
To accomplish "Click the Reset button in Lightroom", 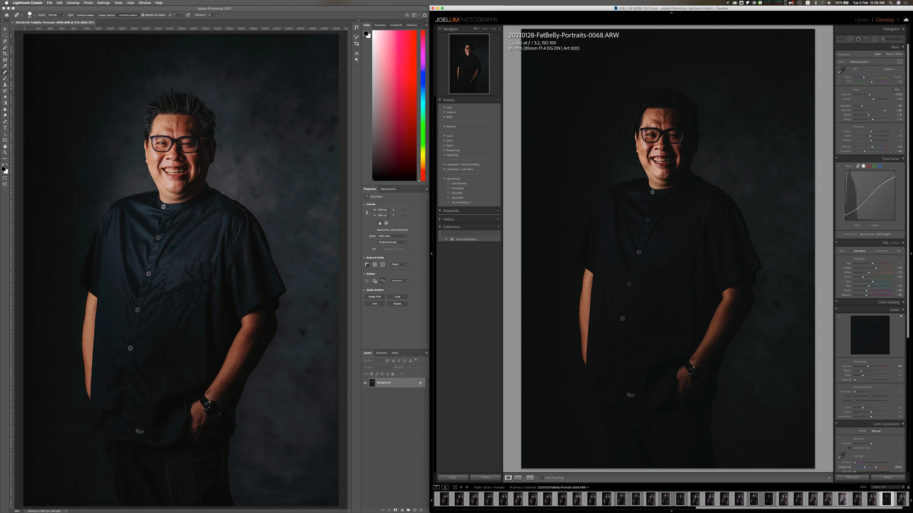I will [x=887, y=477].
